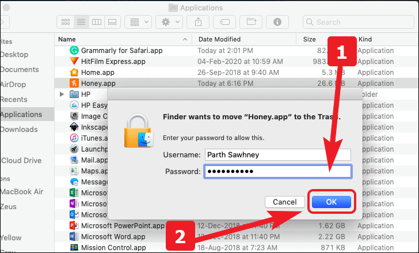This screenshot has width=419, height=253.
Task: Select the Microsoft OneNote app icon
Action: pos(74,204)
